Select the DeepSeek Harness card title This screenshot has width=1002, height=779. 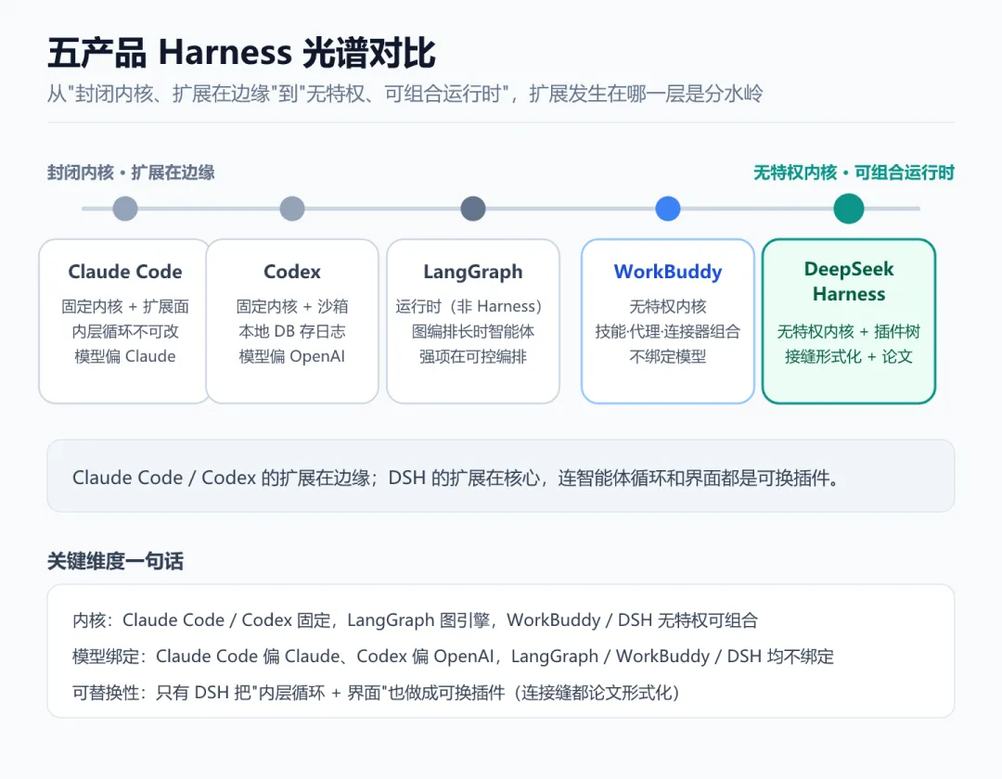tap(849, 281)
